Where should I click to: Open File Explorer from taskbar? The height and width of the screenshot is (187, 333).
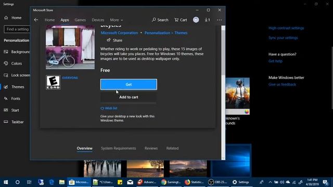click(x=62, y=182)
